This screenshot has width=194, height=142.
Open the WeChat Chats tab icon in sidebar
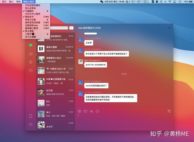click(31, 45)
